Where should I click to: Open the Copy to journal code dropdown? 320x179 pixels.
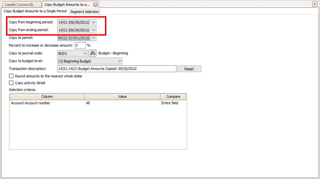[x=72, y=53]
